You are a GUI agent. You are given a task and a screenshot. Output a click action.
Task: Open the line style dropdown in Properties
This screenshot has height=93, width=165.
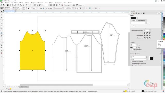(x=146, y=23)
